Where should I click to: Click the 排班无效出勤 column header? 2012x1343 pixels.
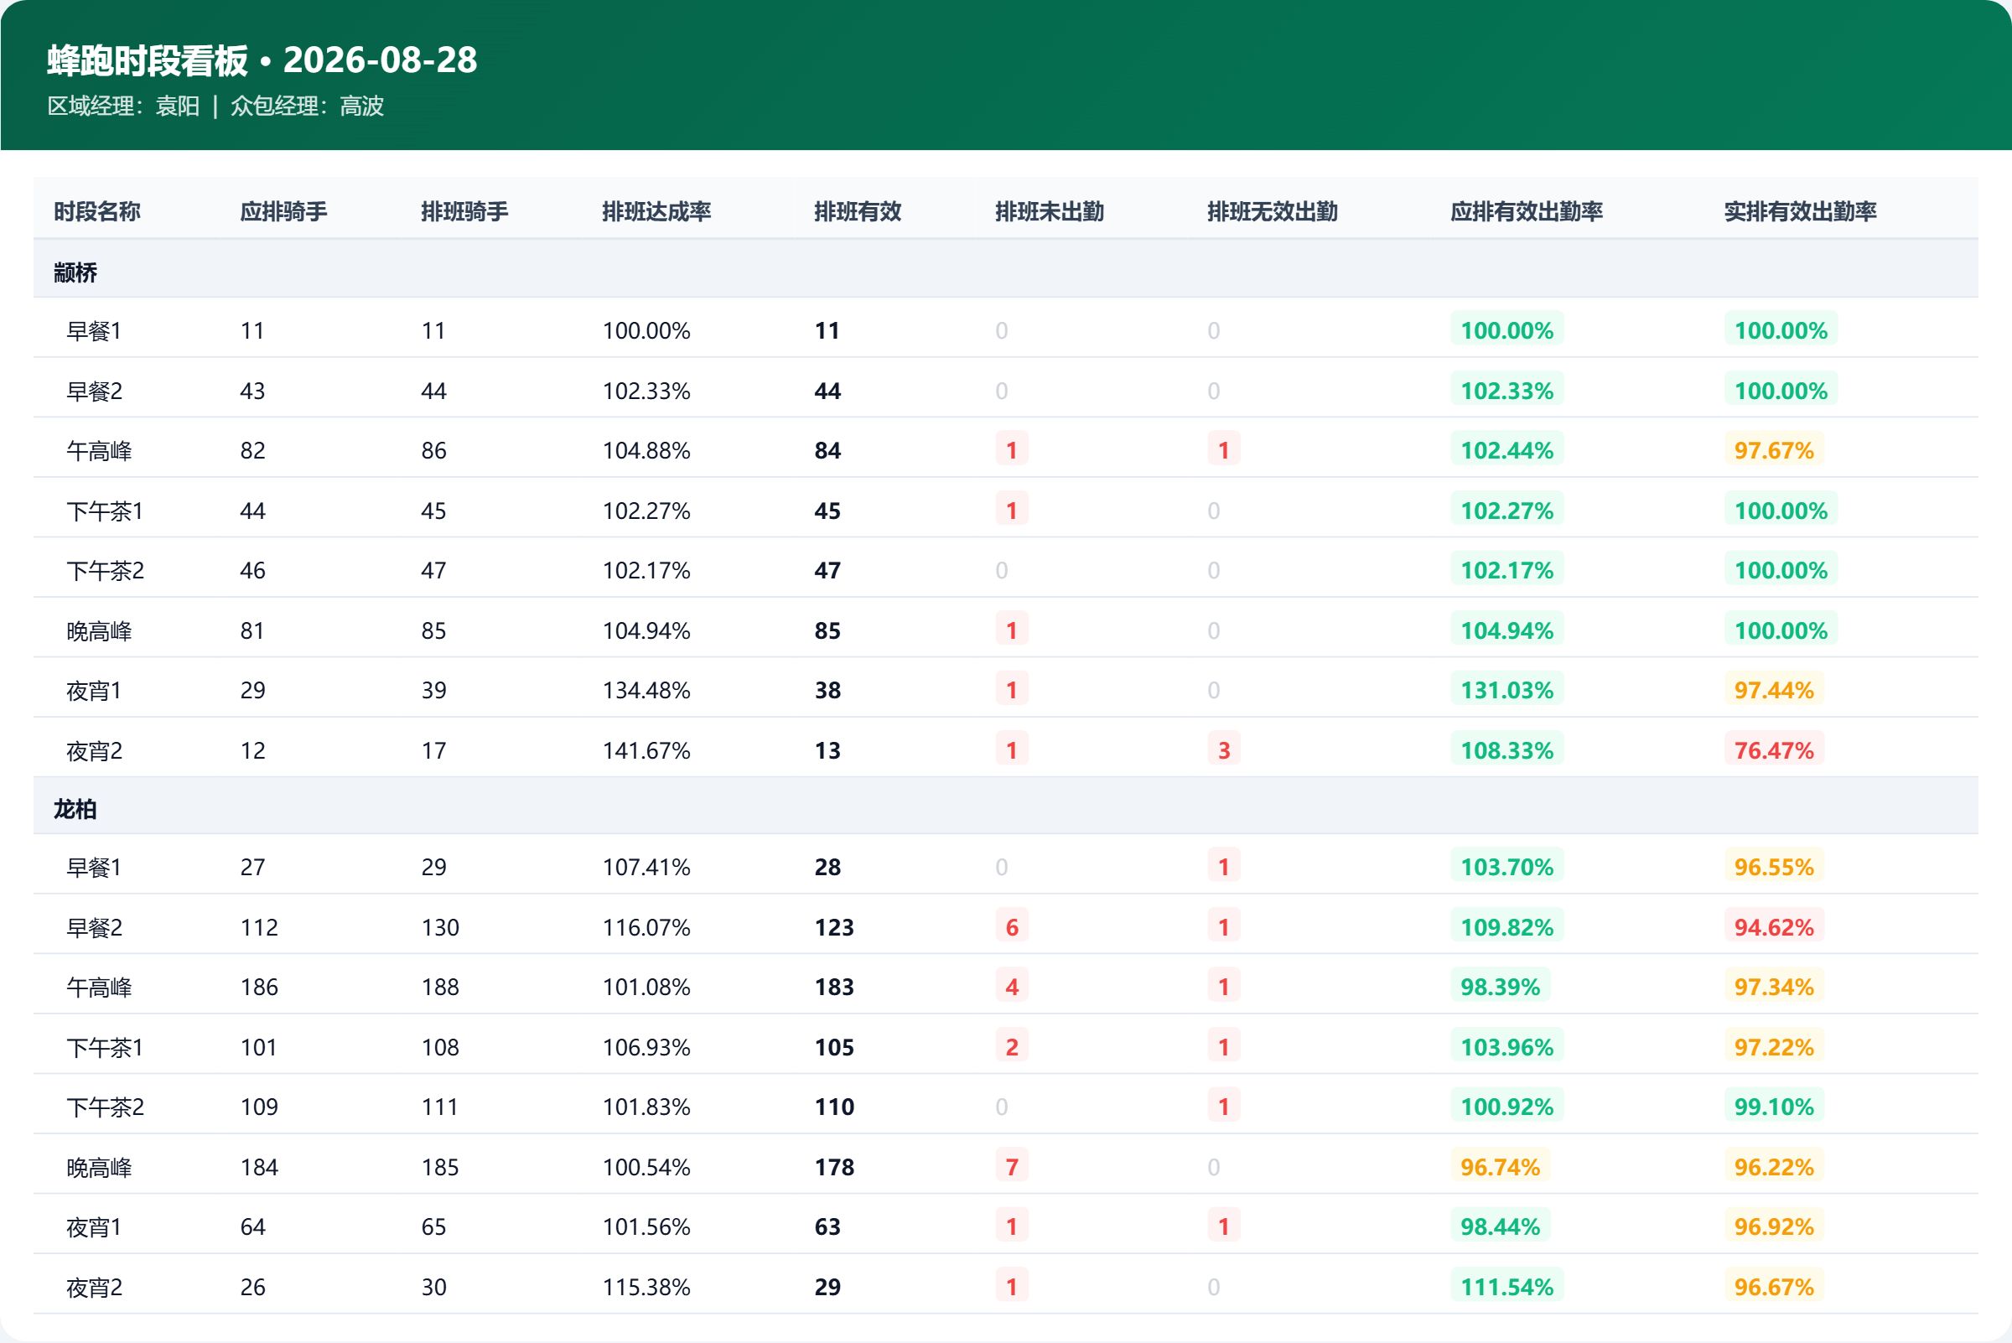pos(1272,211)
